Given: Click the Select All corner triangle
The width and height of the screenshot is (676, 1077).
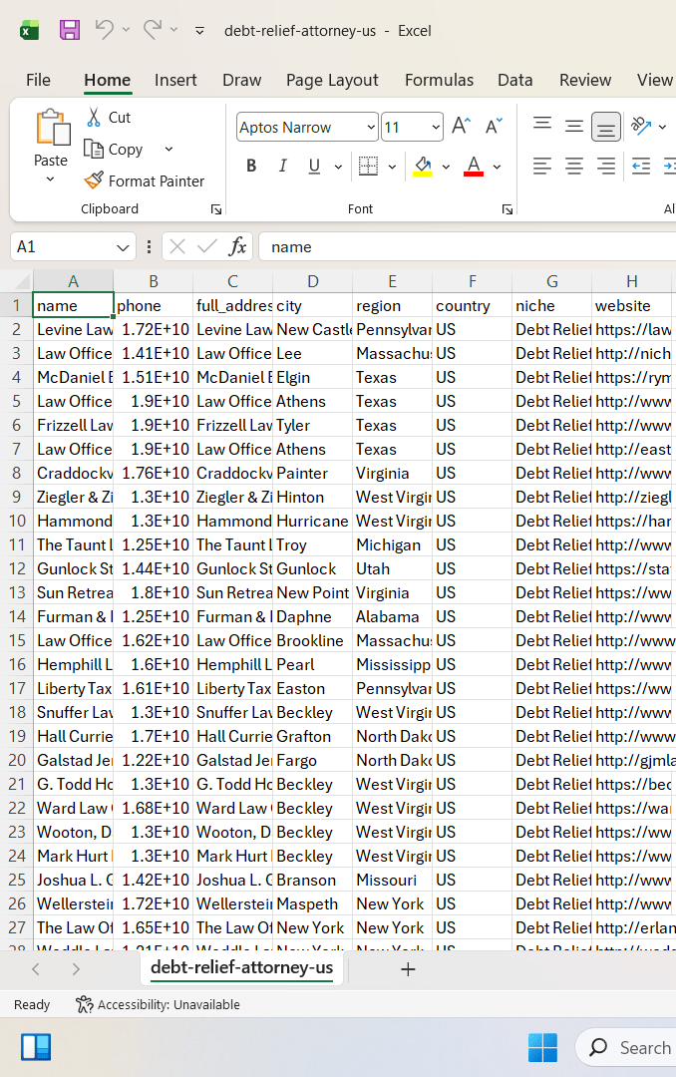Looking at the screenshot, I should [23, 281].
